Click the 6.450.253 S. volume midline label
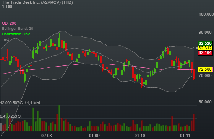This screenshot has width=214, height=139. coord(11,116)
